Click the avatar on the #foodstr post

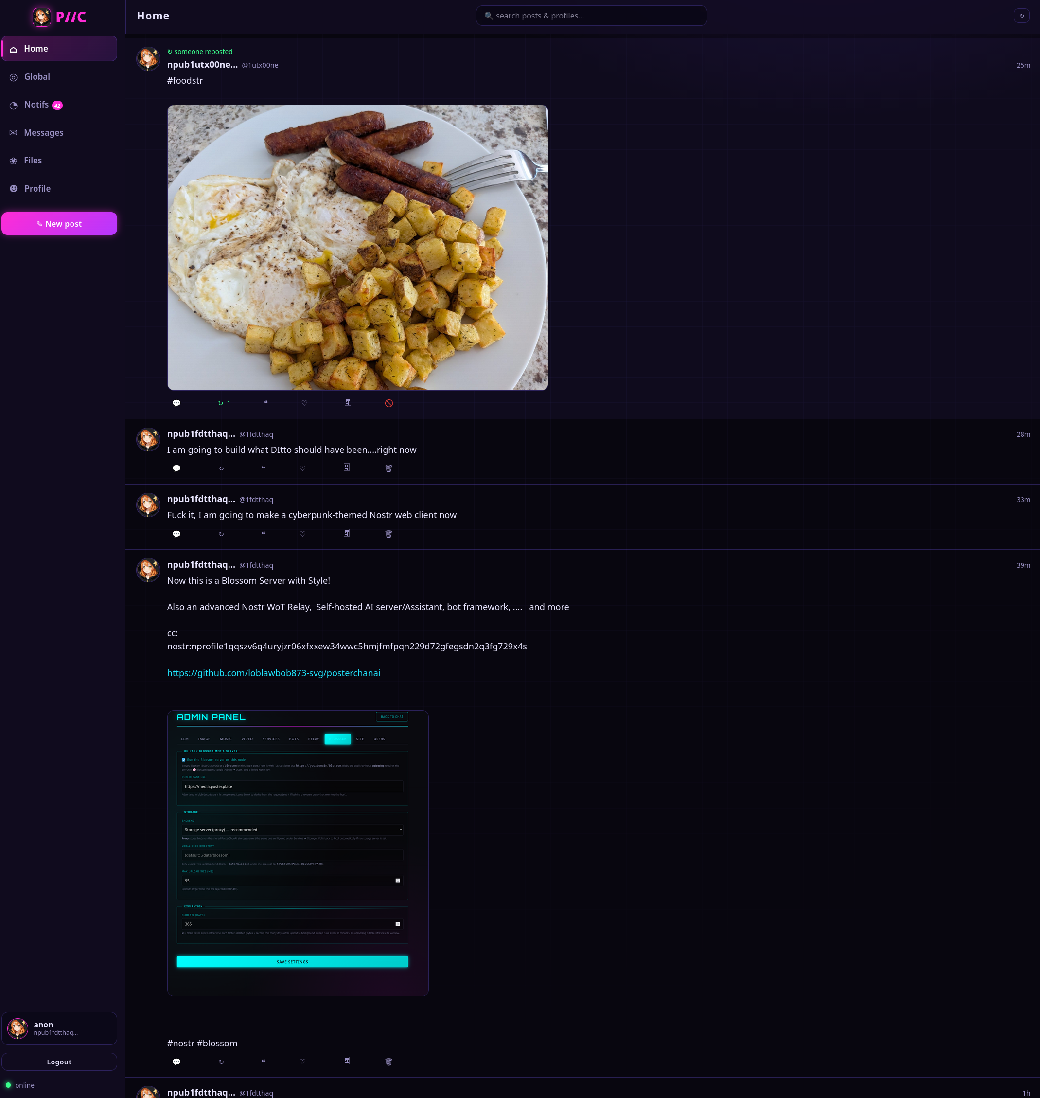coord(148,58)
